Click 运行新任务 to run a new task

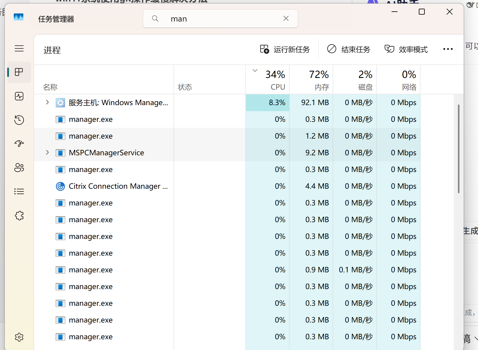coord(285,49)
